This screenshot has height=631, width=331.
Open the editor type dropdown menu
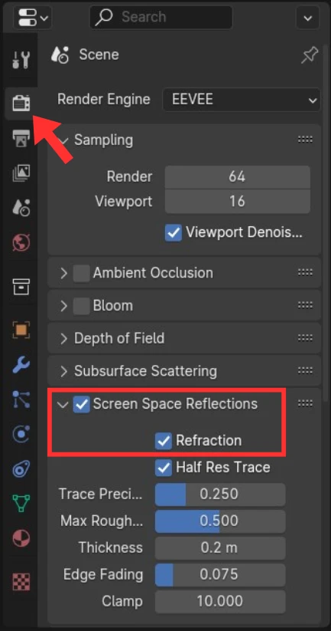(x=33, y=18)
